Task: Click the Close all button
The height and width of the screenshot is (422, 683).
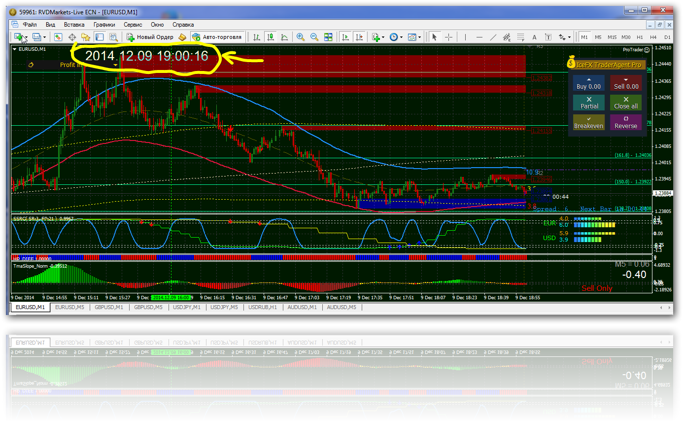Action: click(626, 103)
